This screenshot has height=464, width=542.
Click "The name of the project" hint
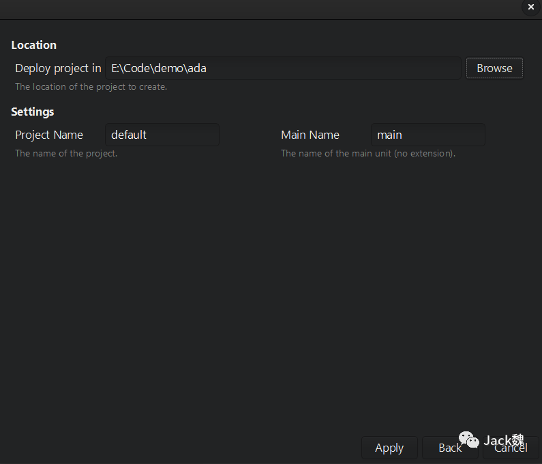66,153
